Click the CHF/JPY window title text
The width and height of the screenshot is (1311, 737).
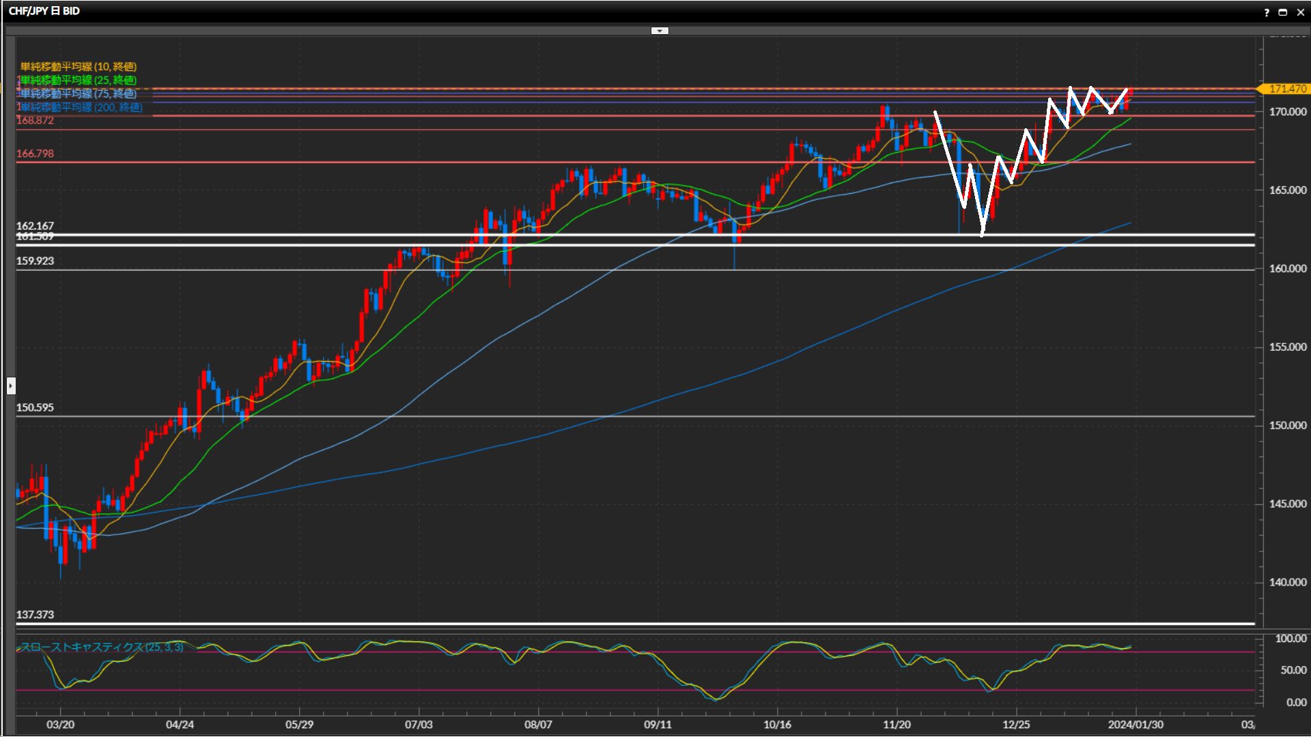pyautogui.click(x=44, y=11)
